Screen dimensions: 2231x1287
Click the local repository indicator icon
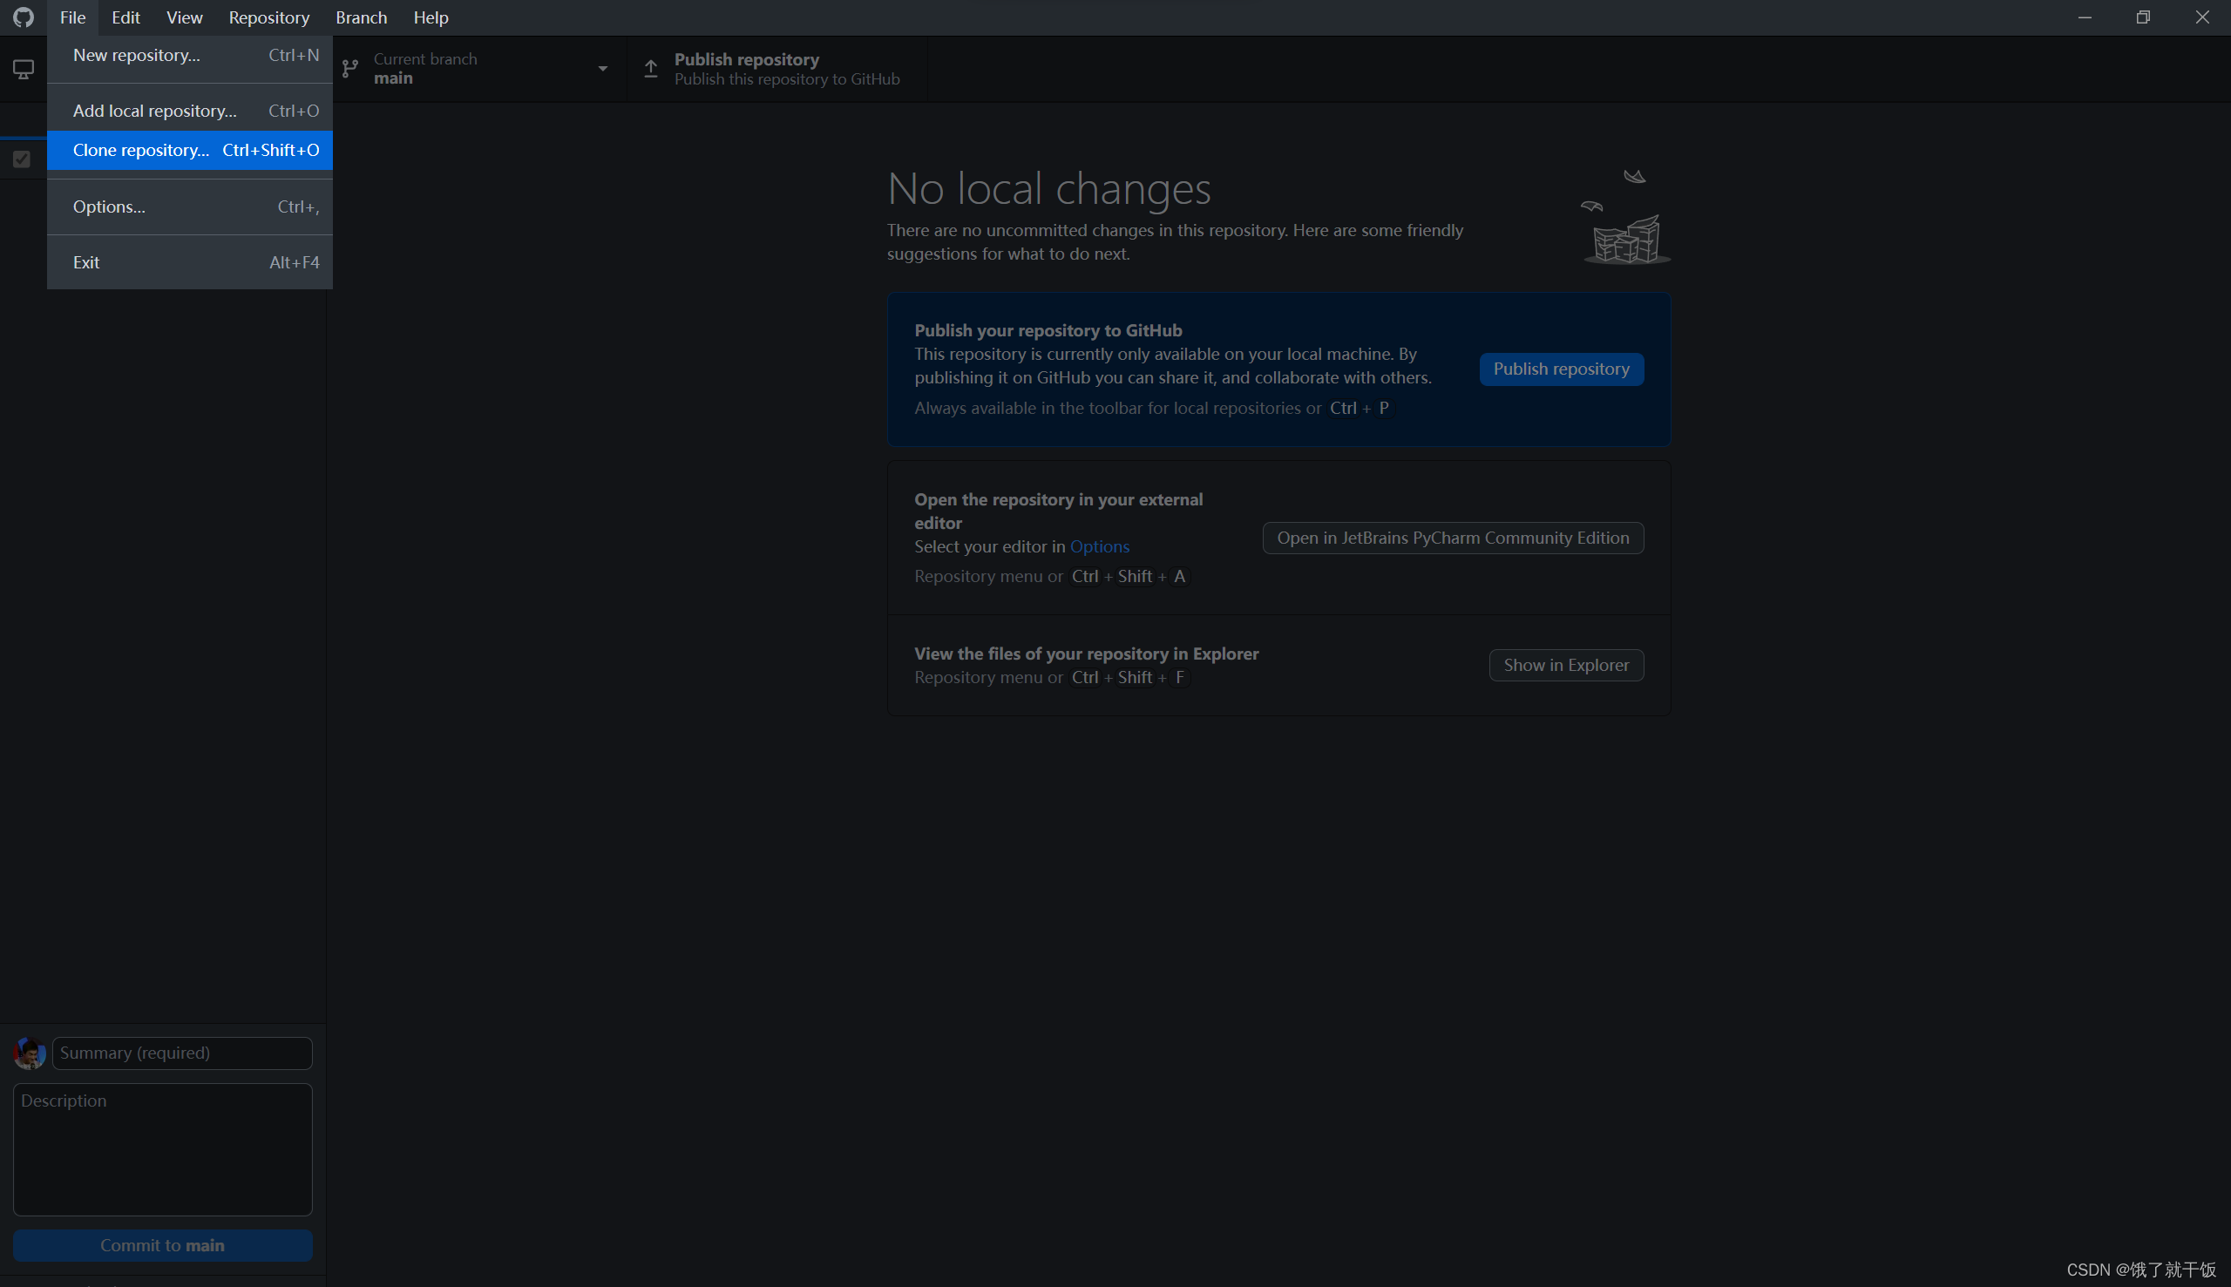coord(23,69)
